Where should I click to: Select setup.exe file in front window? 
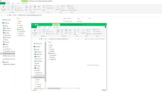[x=52, y=53]
